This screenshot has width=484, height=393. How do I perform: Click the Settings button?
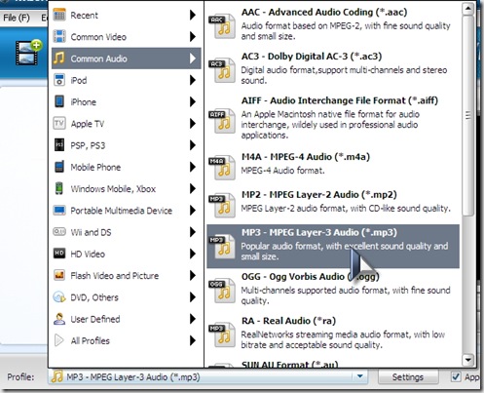click(x=408, y=377)
